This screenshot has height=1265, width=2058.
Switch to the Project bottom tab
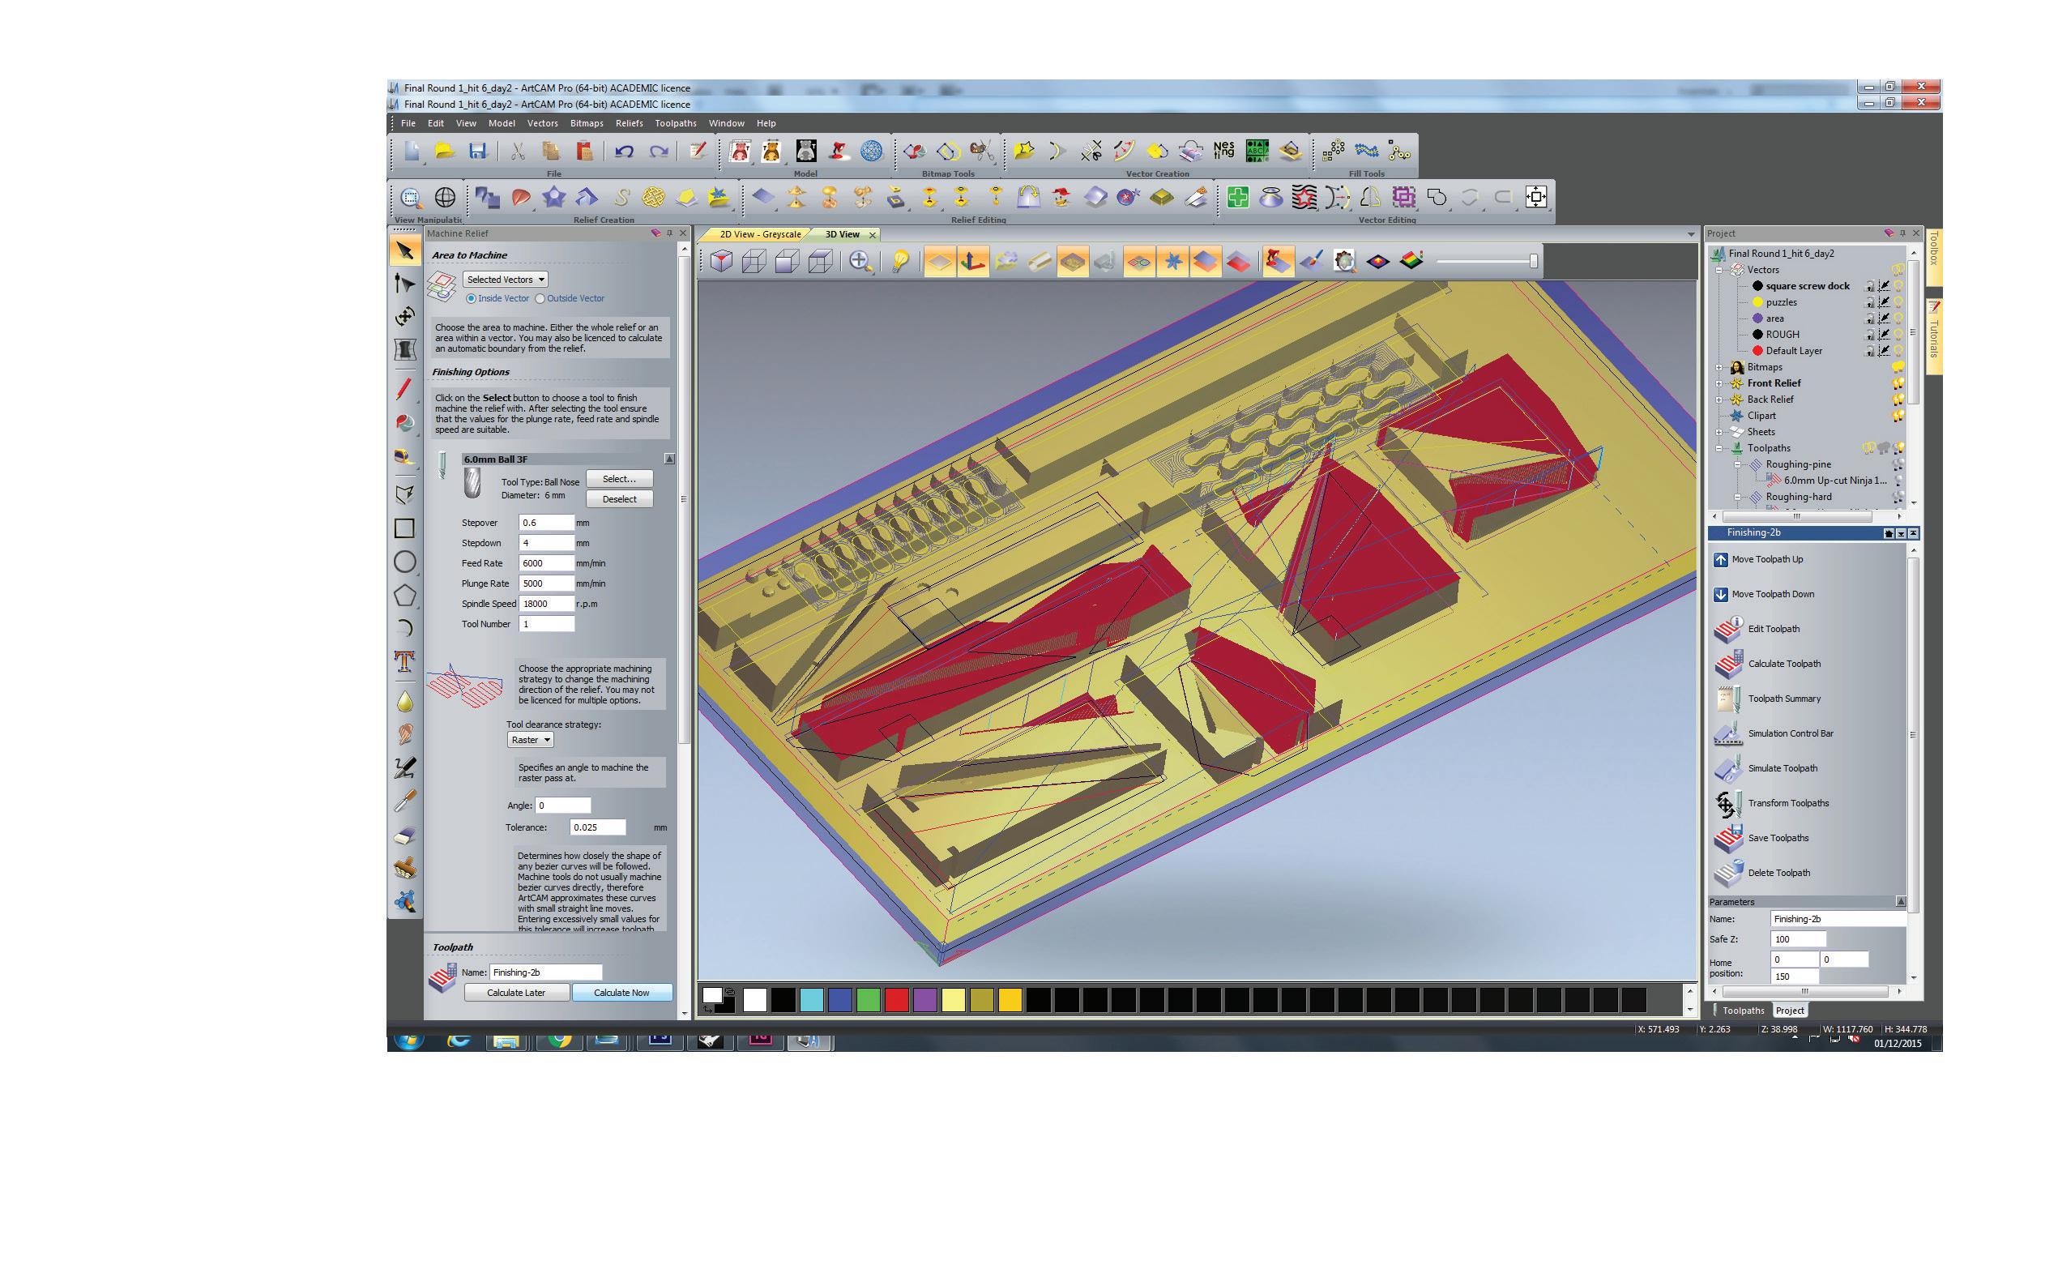click(1790, 1011)
